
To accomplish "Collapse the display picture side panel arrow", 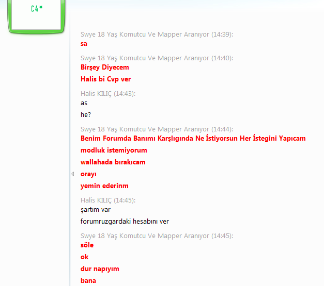I will click(72, 174).
